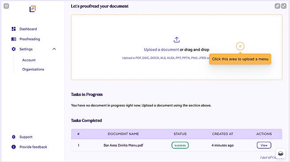Click the success status badge
This screenshot has width=290, height=162.
pos(180,145)
